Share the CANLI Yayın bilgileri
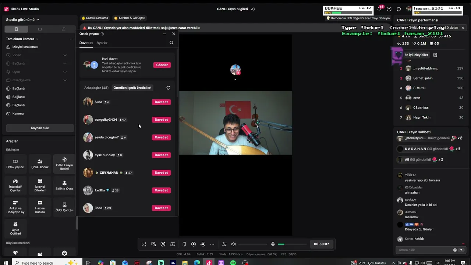Screen dimensions: 471x265 click(x=253, y=9)
